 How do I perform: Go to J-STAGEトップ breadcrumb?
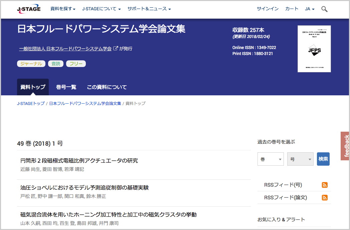(31, 103)
